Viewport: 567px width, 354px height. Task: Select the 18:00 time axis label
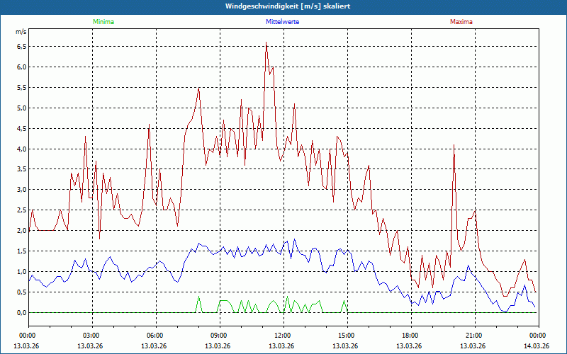pos(410,336)
